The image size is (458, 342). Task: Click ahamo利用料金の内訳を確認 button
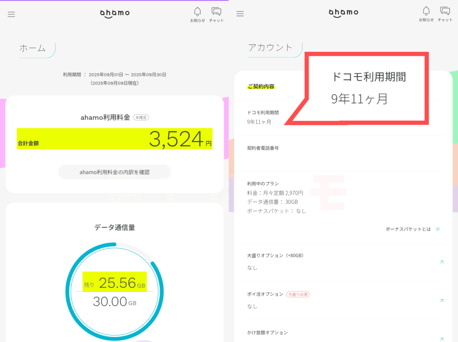pos(114,172)
